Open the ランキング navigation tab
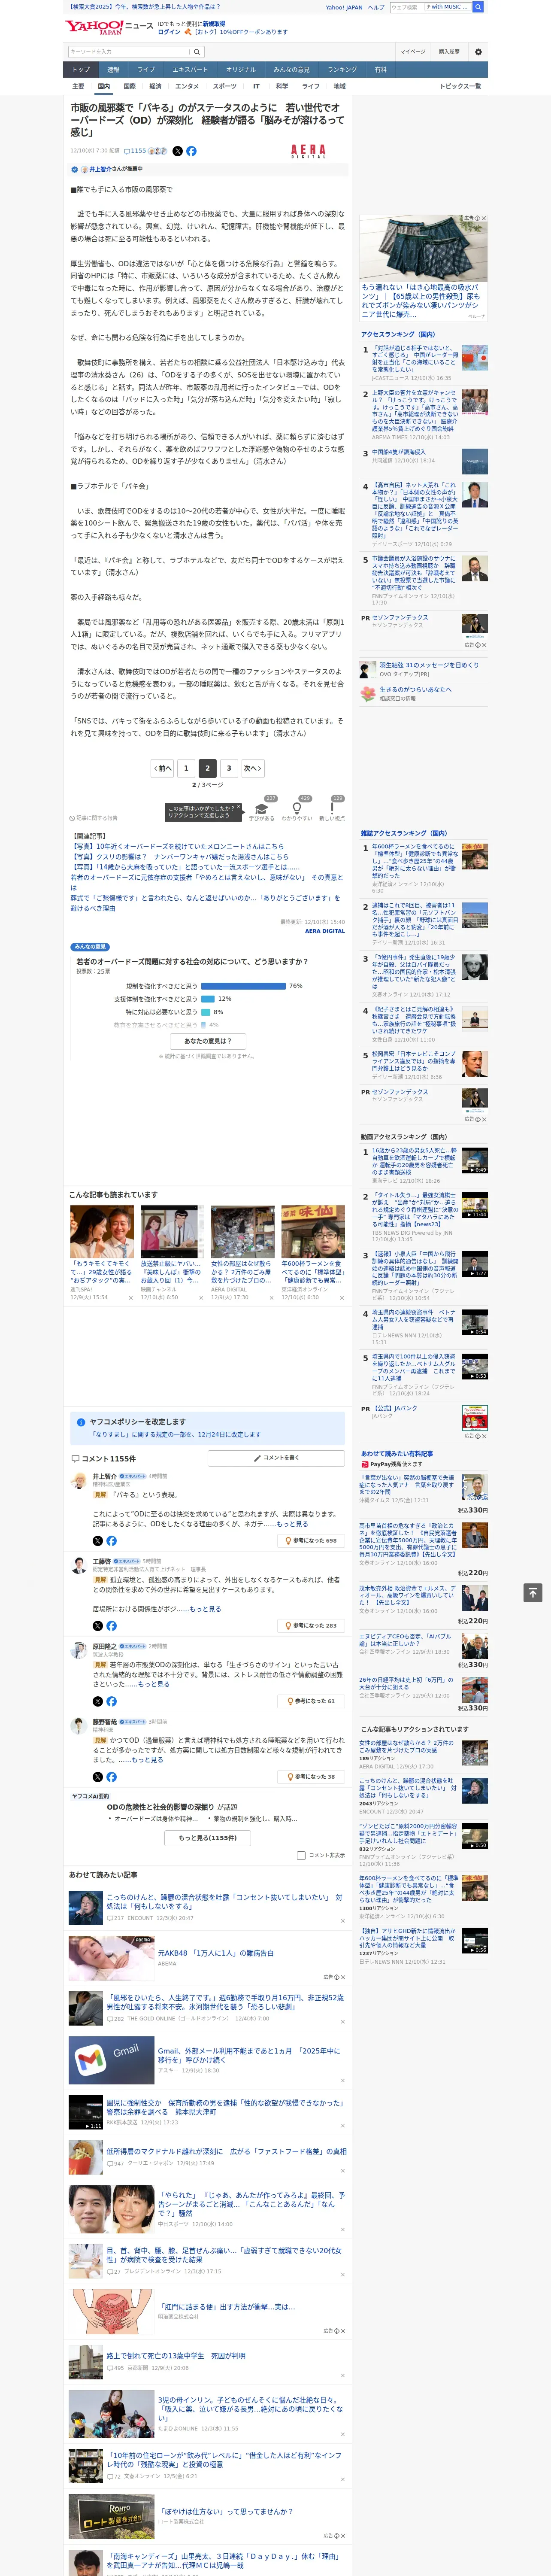The image size is (551, 2576). click(x=342, y=70)
